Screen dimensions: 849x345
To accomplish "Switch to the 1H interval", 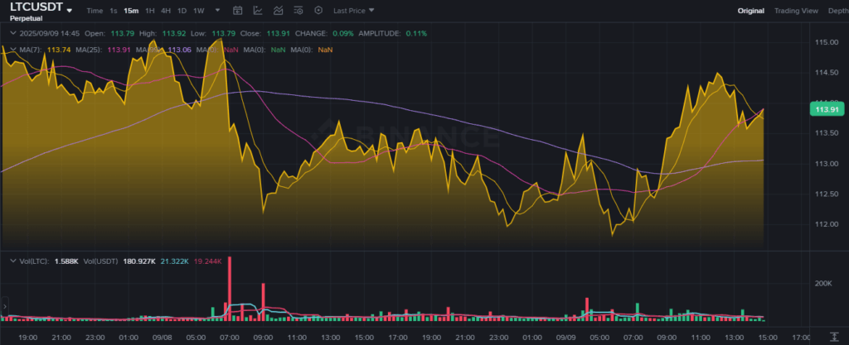I will coord(149,11).
